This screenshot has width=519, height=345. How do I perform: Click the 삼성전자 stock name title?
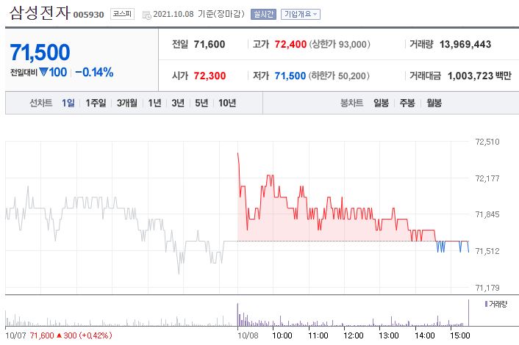40,12
